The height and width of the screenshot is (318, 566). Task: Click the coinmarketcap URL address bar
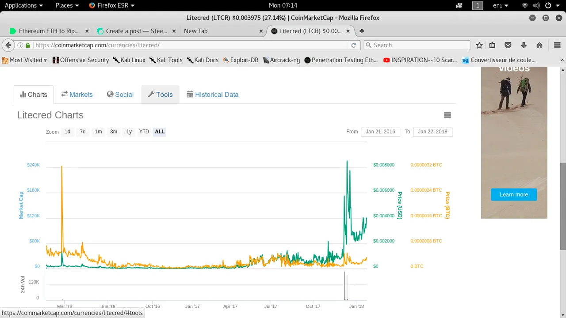pos(190,45)
